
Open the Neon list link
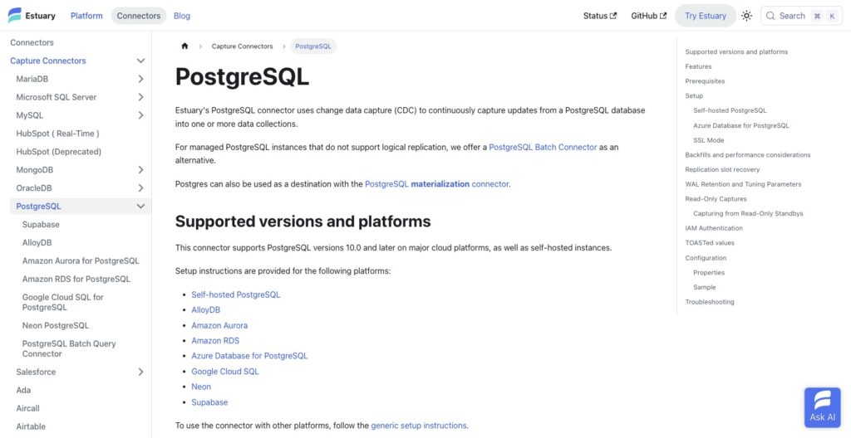(201, 387)
